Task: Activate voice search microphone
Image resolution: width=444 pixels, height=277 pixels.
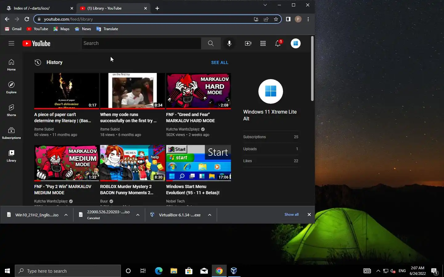Action: [x=229, y=43]
